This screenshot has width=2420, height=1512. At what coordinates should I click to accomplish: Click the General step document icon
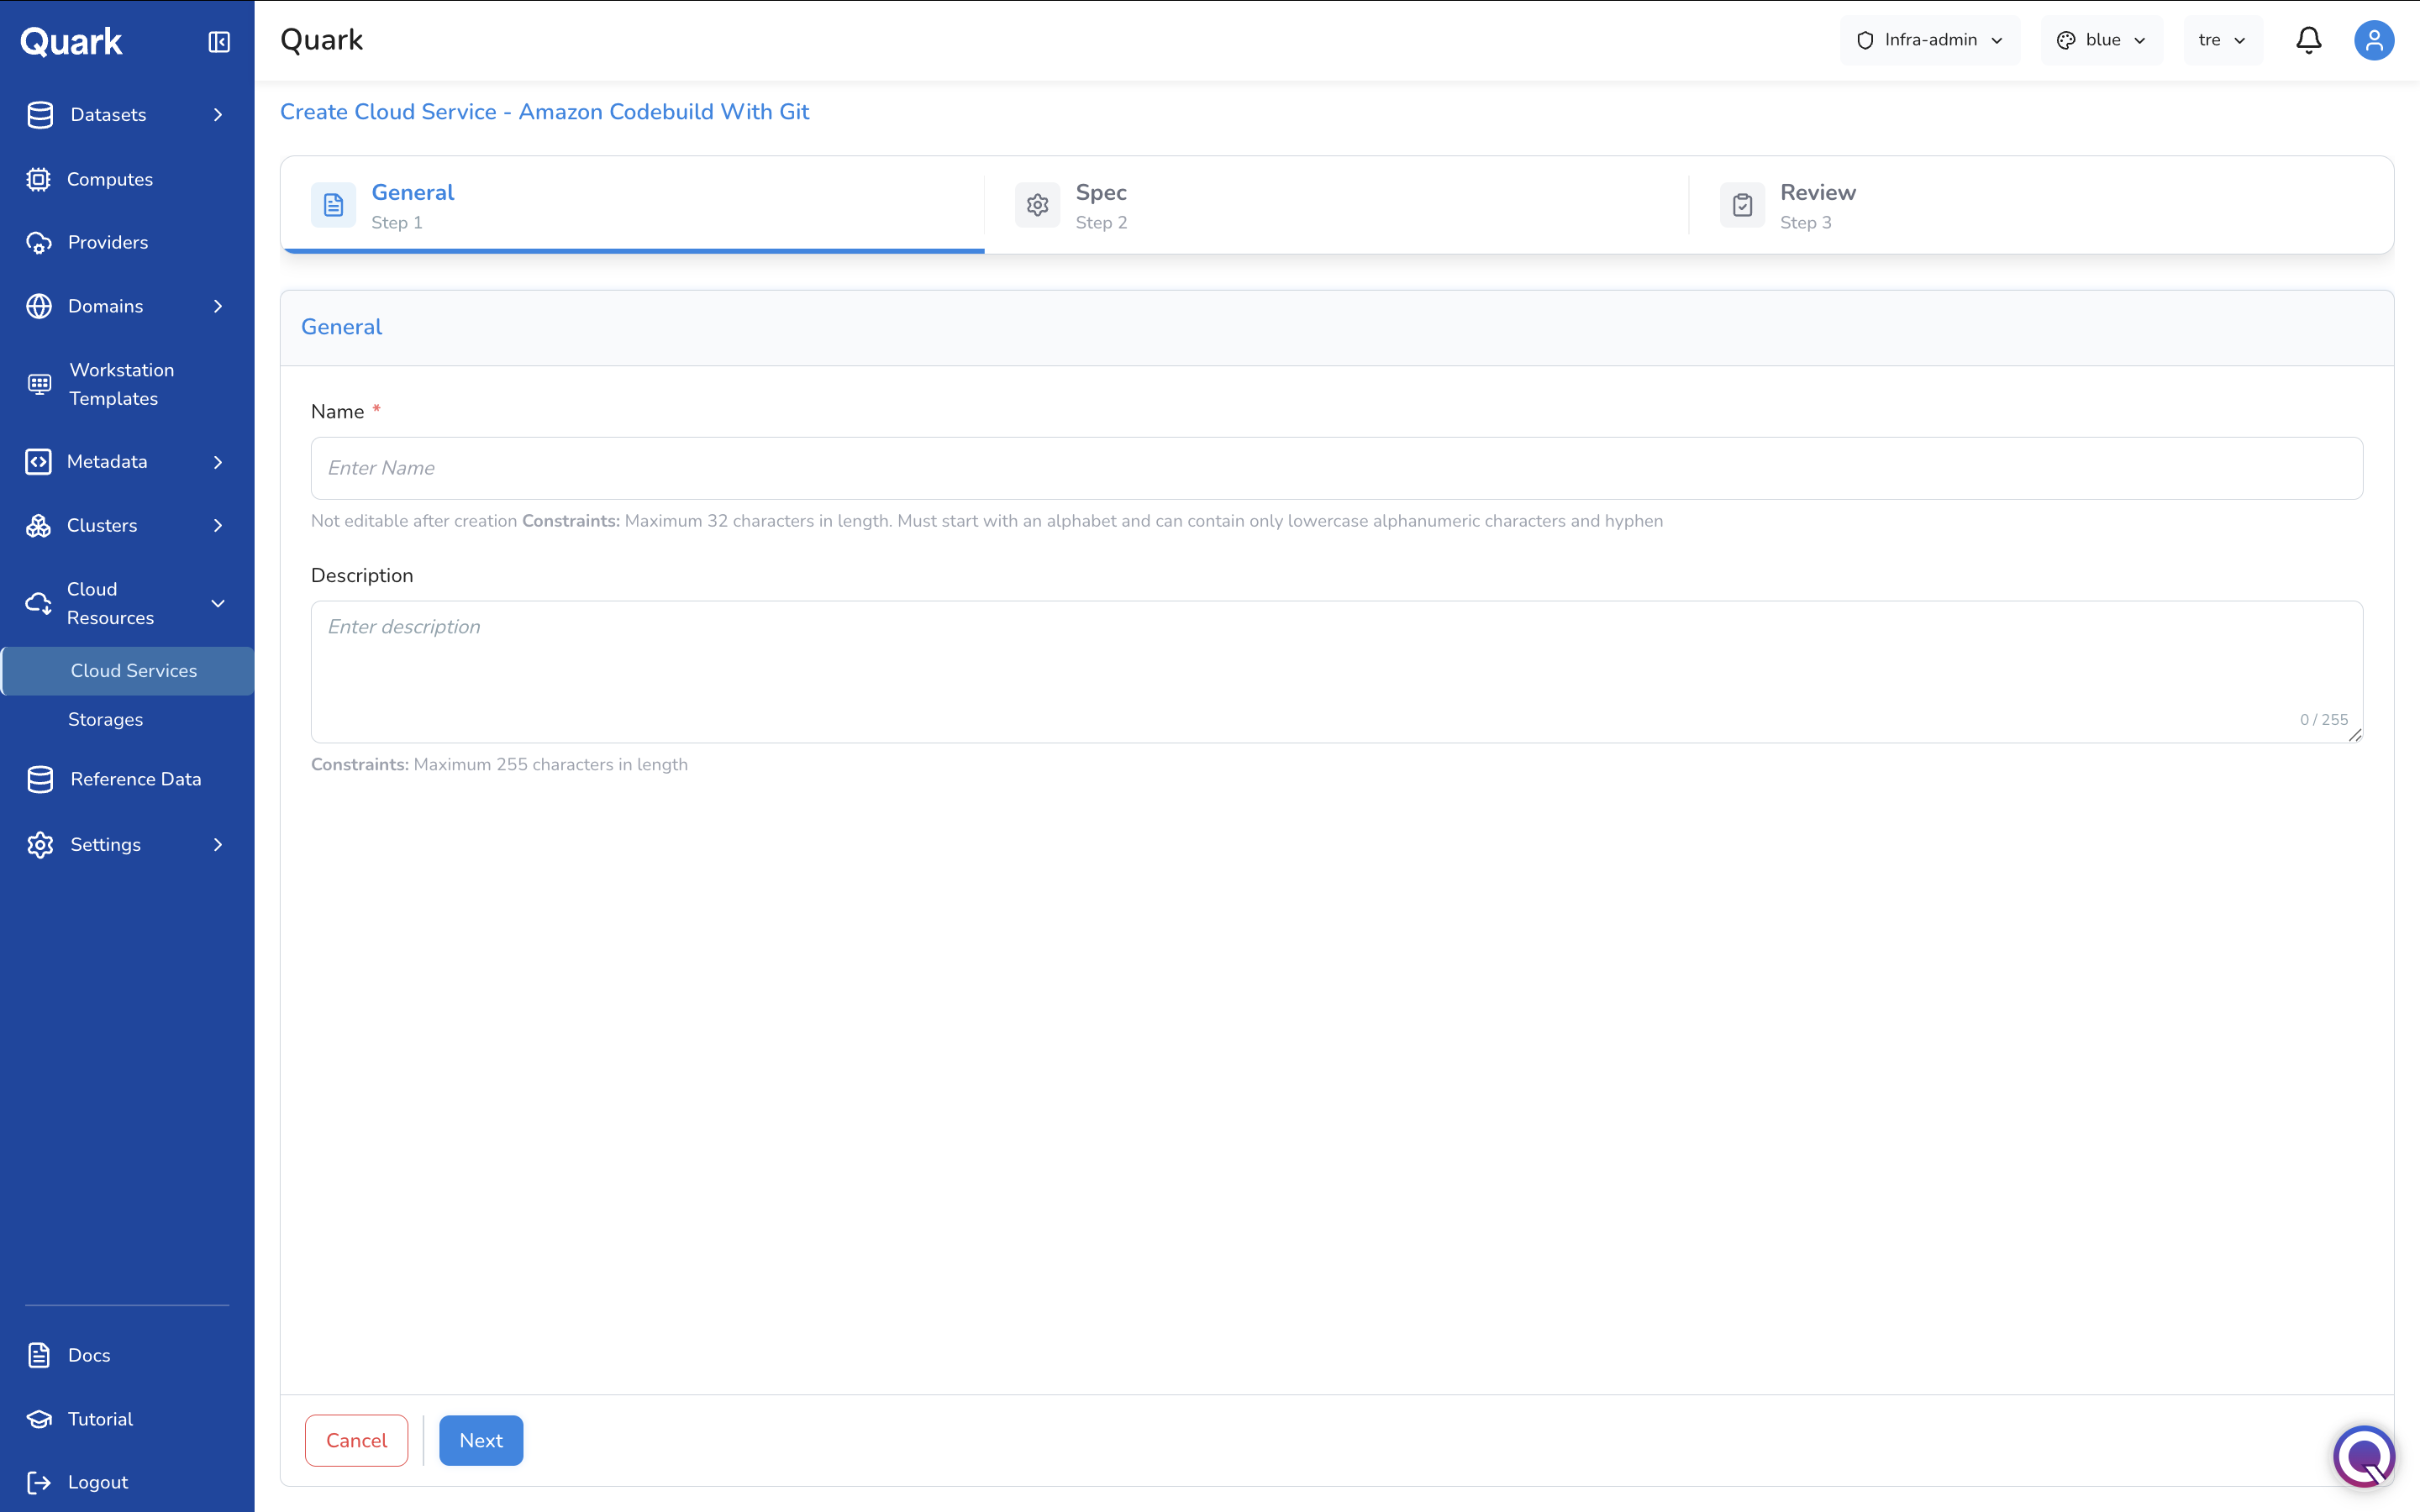[333, 205]
